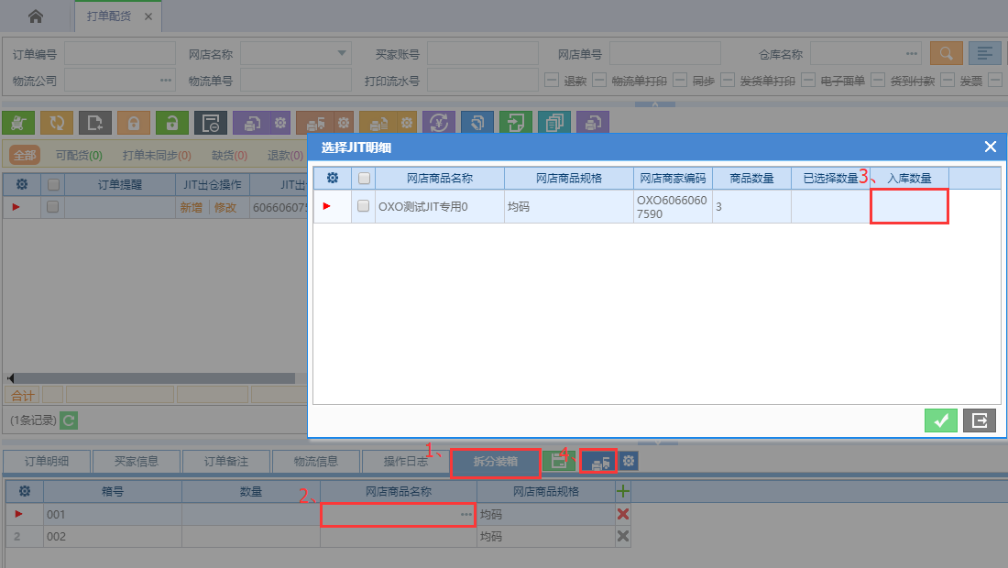The image size is (1008, 568).
Task: Delete box 001 with the red X
Action: tap(623, 514)
